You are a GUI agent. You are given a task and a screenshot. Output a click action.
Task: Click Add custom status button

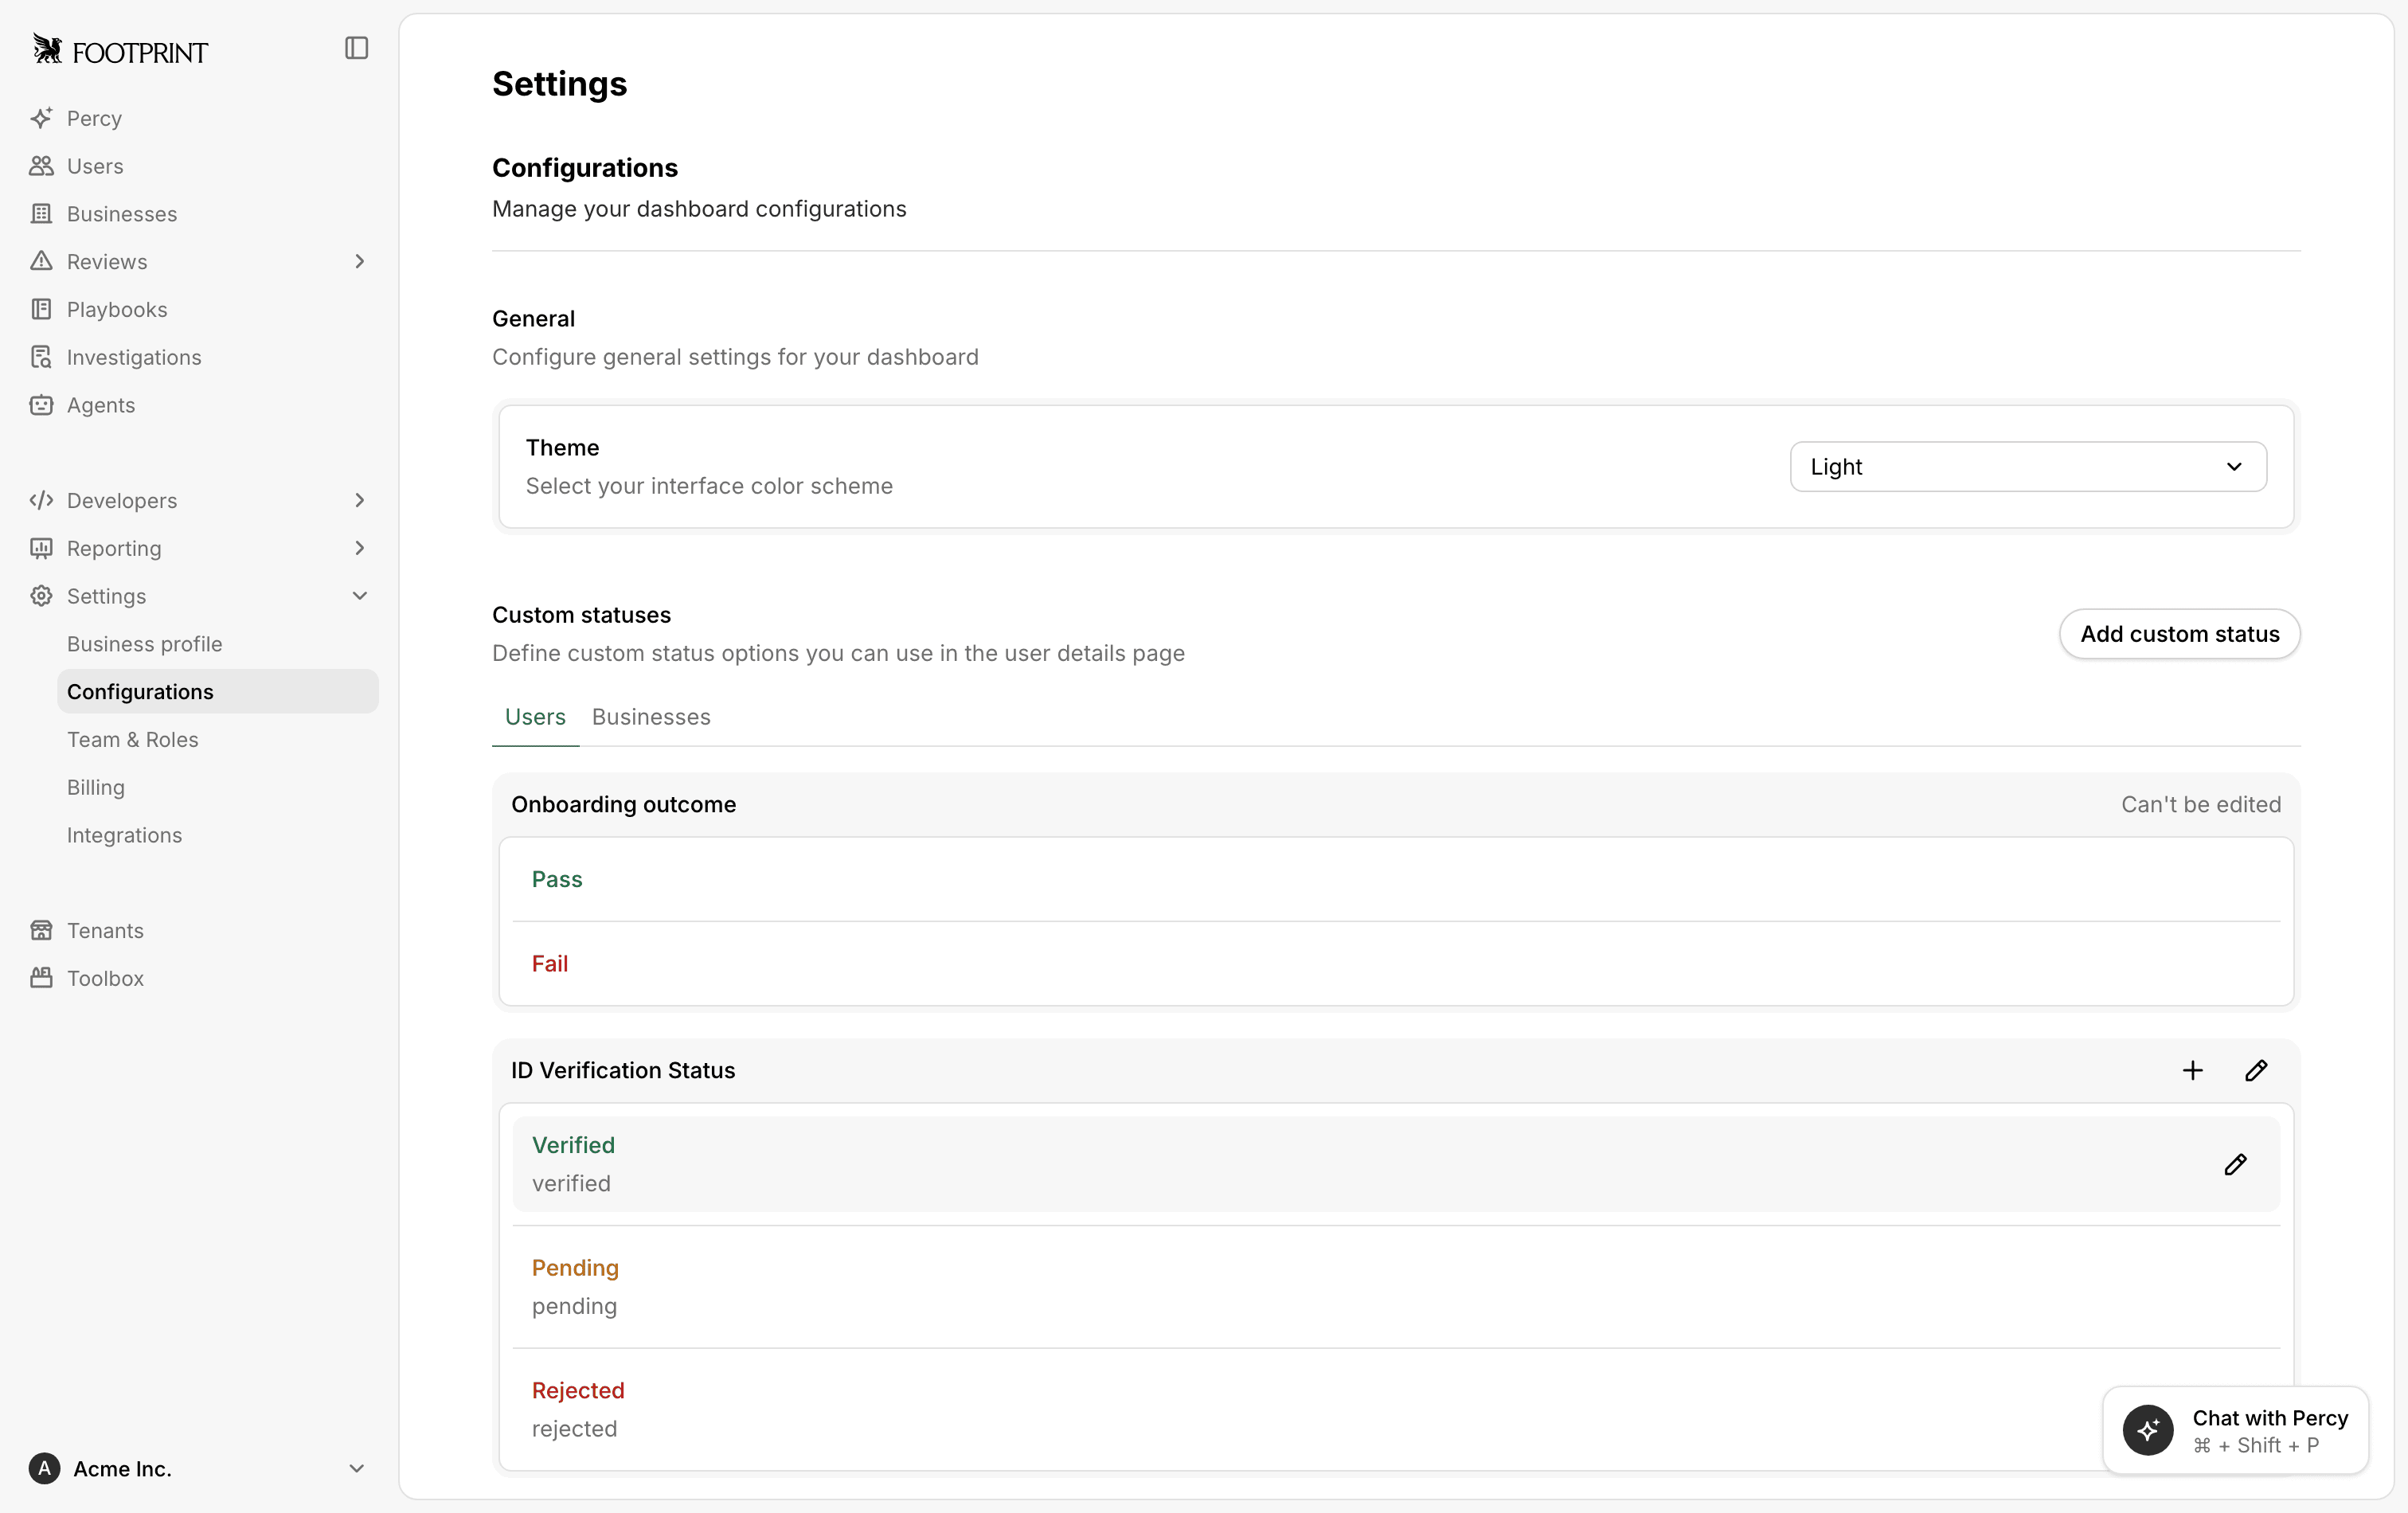[x=2180, y=634]
